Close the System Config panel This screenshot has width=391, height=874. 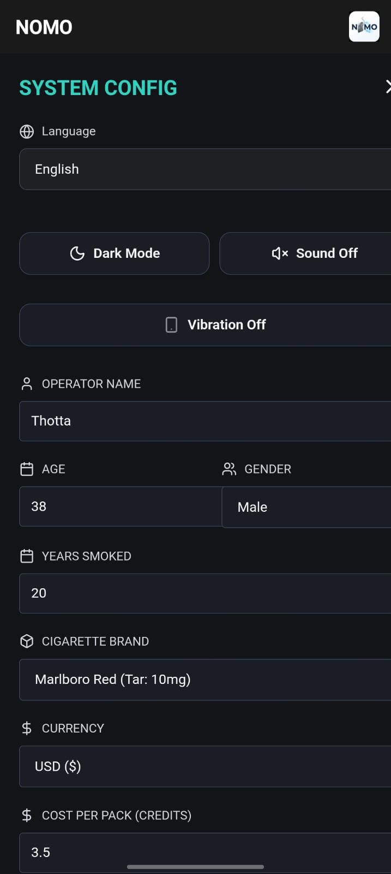[x=388, y=87]
